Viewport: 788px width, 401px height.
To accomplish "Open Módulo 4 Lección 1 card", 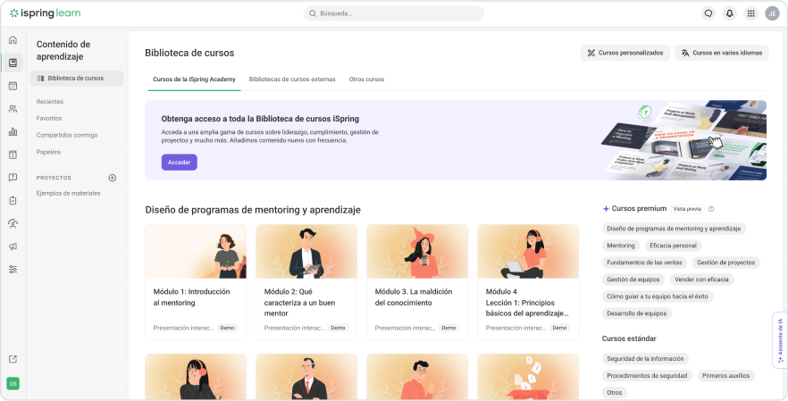I will 528,282.
